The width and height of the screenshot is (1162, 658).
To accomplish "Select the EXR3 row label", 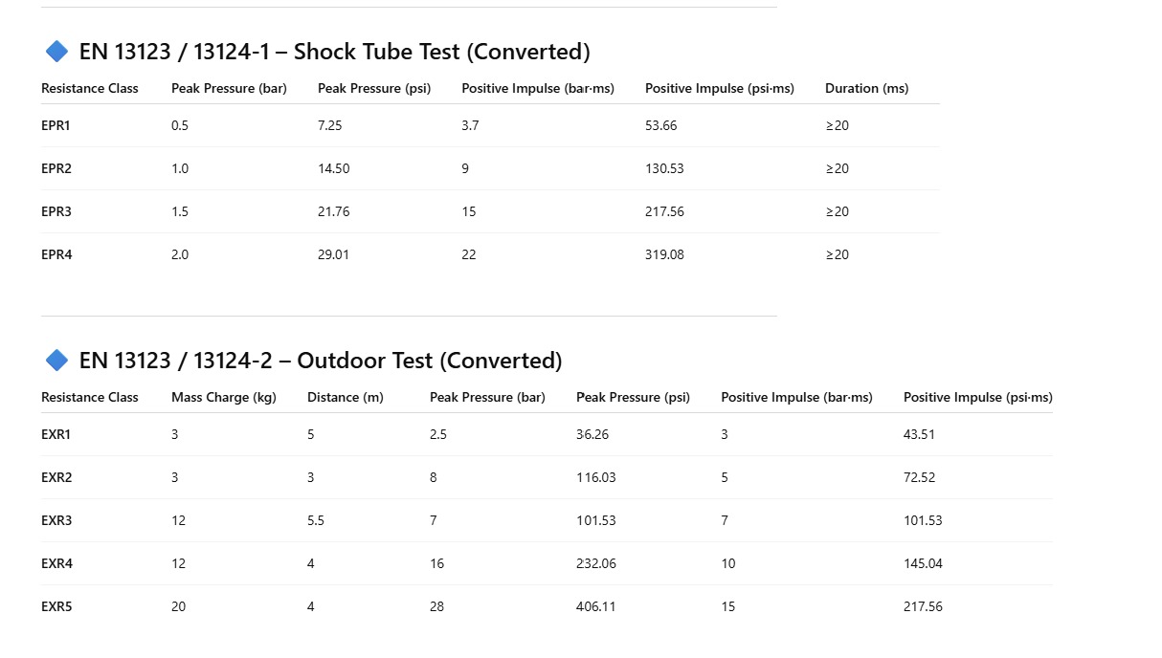I will coord(56,520).
